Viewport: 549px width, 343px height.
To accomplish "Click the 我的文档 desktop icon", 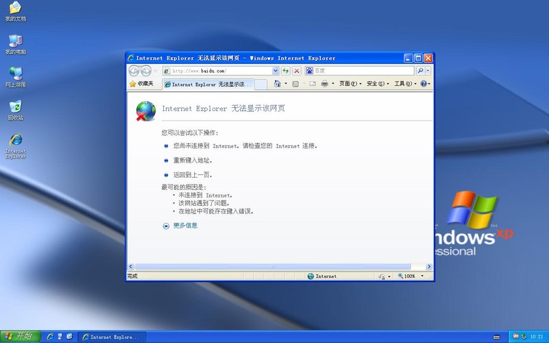I will 15,12.
